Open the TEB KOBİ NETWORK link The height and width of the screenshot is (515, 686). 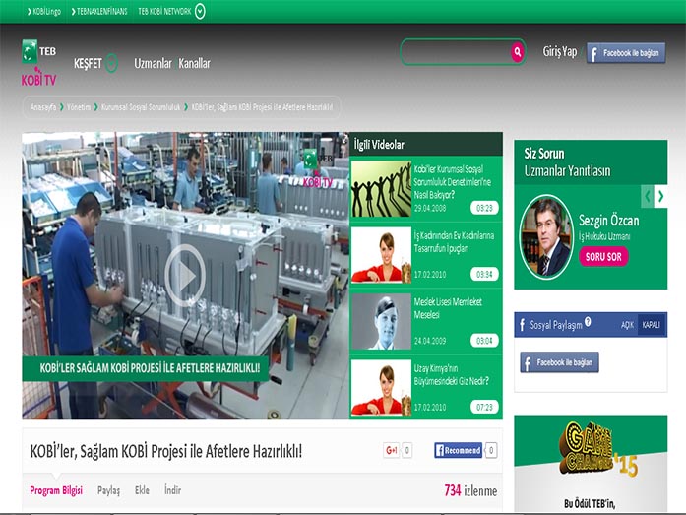[164, 12]
